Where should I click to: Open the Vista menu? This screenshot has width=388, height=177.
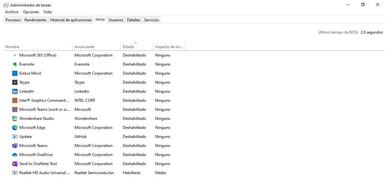click(47, 12)
